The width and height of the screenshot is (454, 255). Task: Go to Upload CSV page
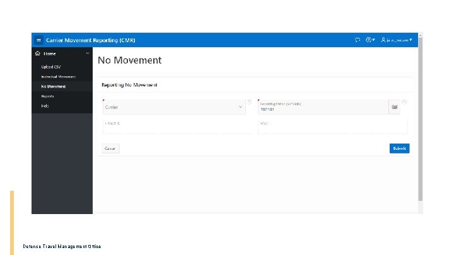51,67
